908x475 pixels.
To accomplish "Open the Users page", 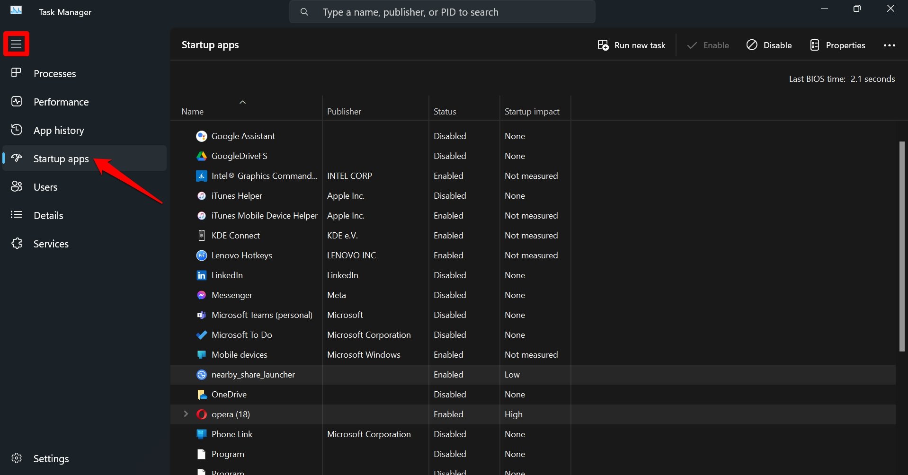I will click(84, 187).
